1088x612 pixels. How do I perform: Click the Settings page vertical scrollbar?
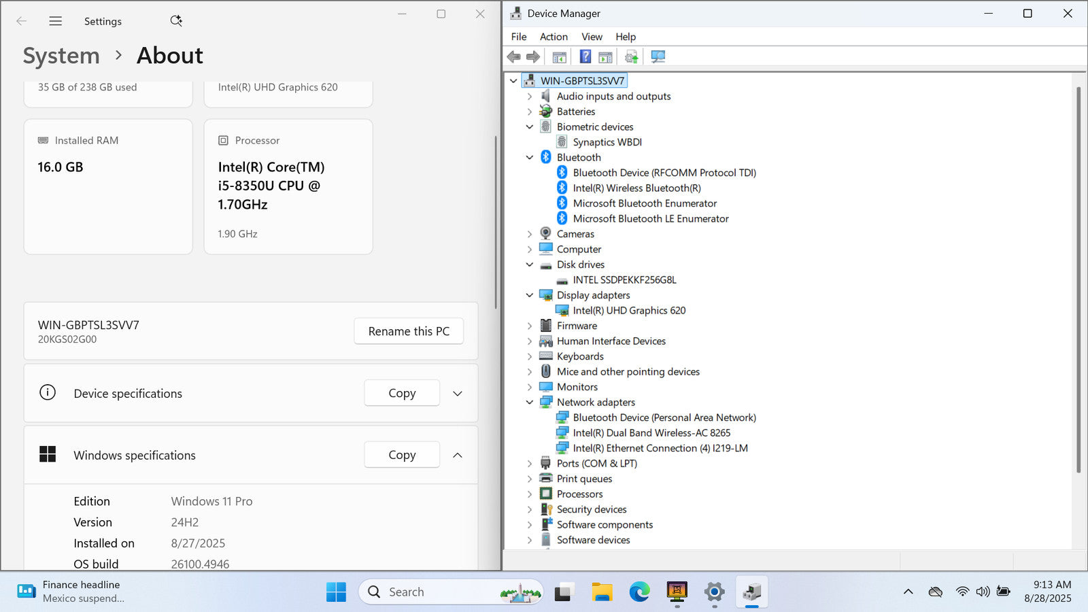[496, 222]
